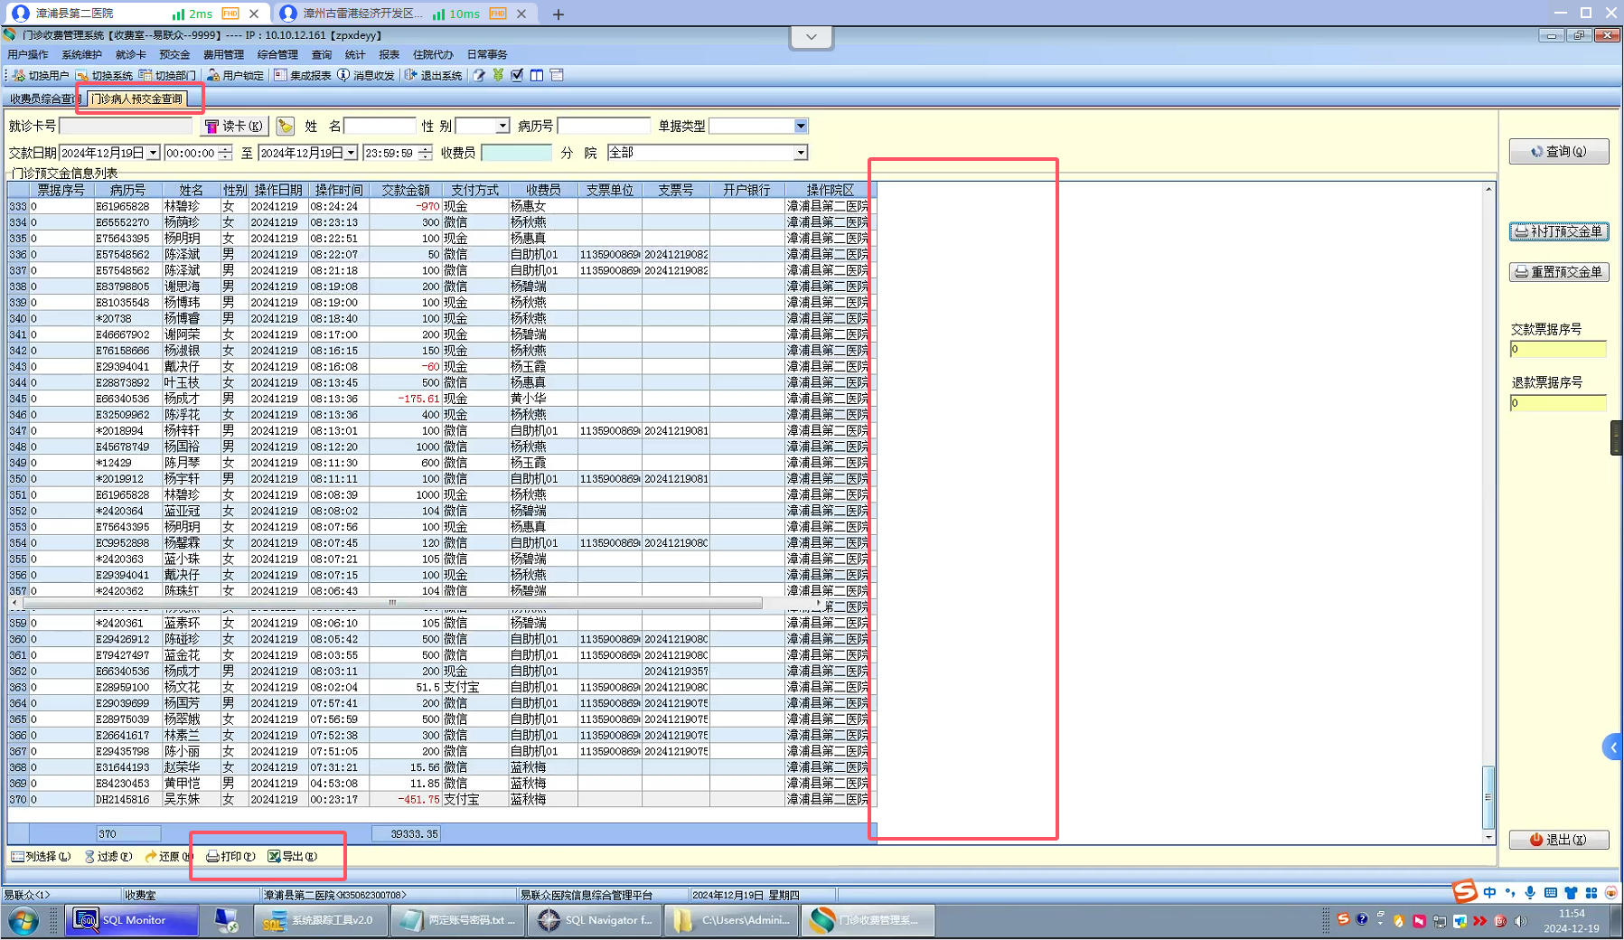The image size is (1624, 940).
Task: Switch to the 漳浦县第二医院 remote session tab
Action: click(x=137, y=14)
